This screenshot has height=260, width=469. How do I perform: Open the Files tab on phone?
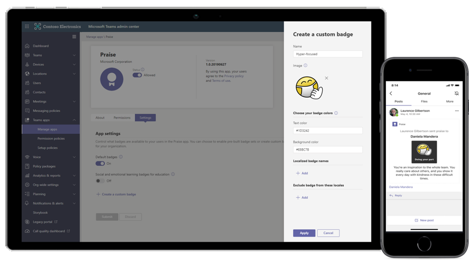(x=424, y=101)
